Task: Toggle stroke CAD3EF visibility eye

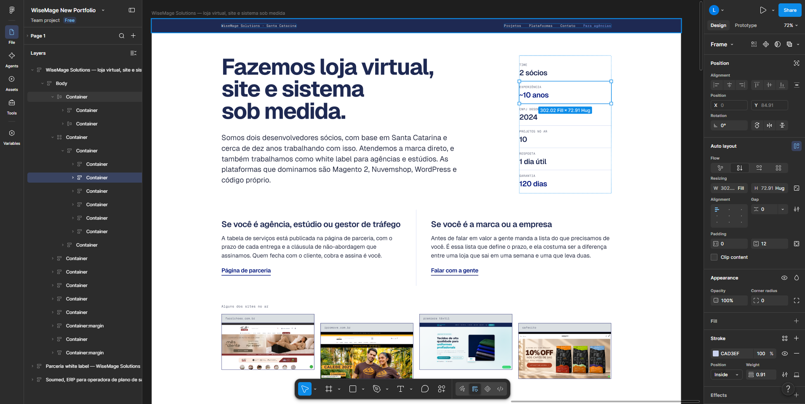Action: pos(785,353)
